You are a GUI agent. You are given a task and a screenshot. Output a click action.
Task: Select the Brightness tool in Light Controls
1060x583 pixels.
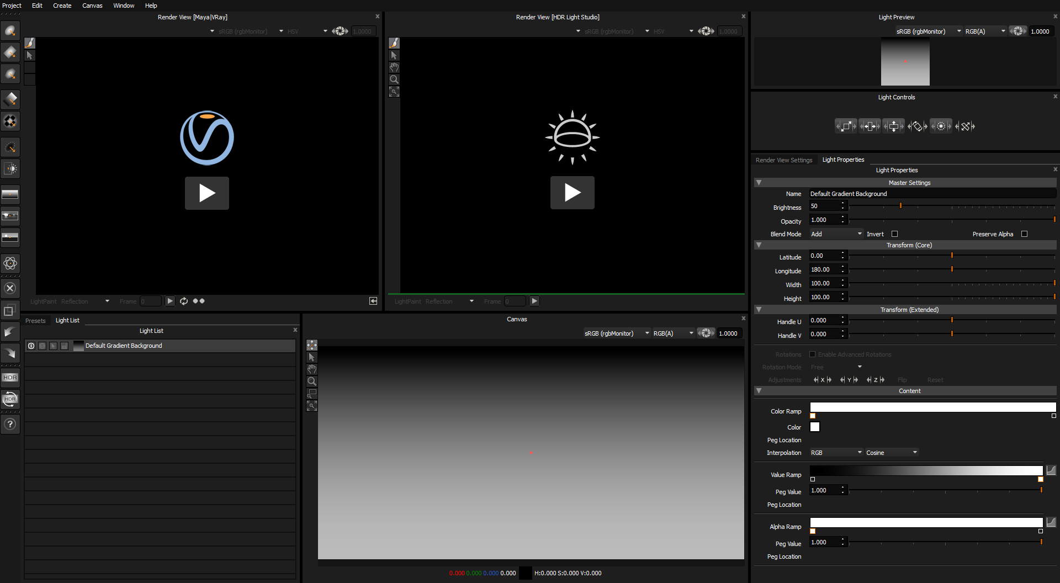pyautogui.click(x=941, y=126)
